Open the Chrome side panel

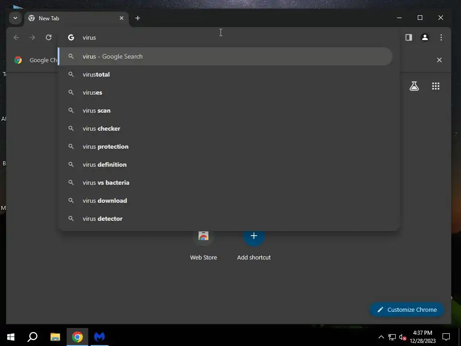click(x=409, y=37)
